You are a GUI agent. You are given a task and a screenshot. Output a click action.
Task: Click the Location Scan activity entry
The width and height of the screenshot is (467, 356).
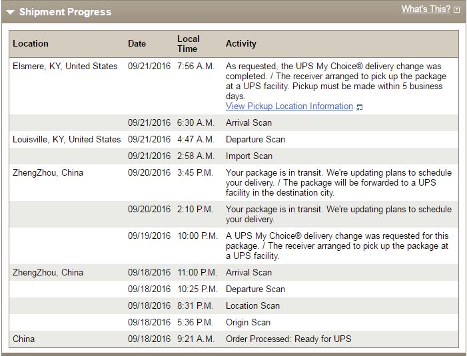(x=253, y=305)
